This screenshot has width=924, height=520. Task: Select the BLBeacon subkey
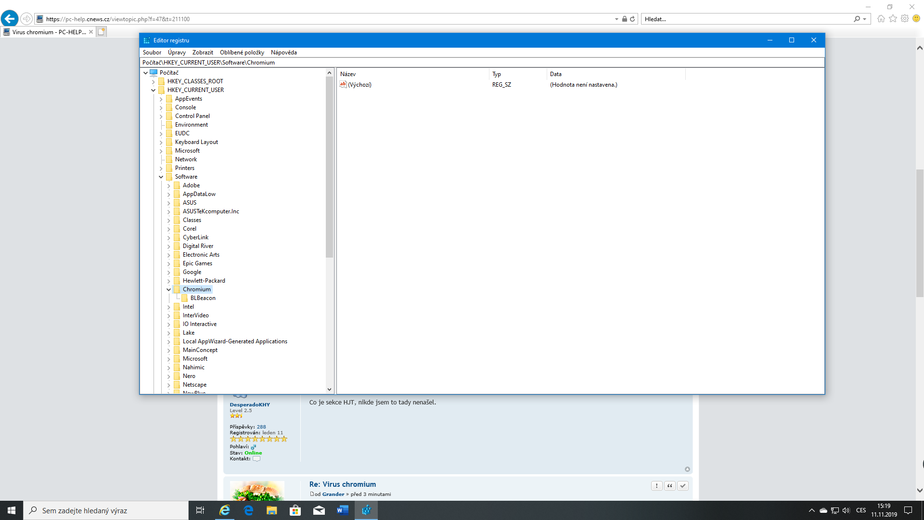point(203,298)
